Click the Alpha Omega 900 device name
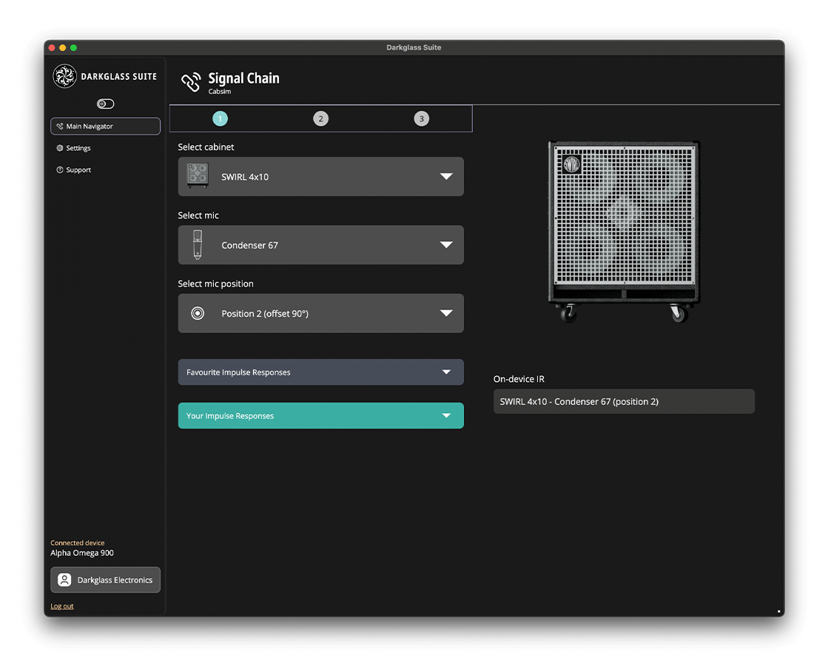This screenshot has width=831, height=664. 82,553
